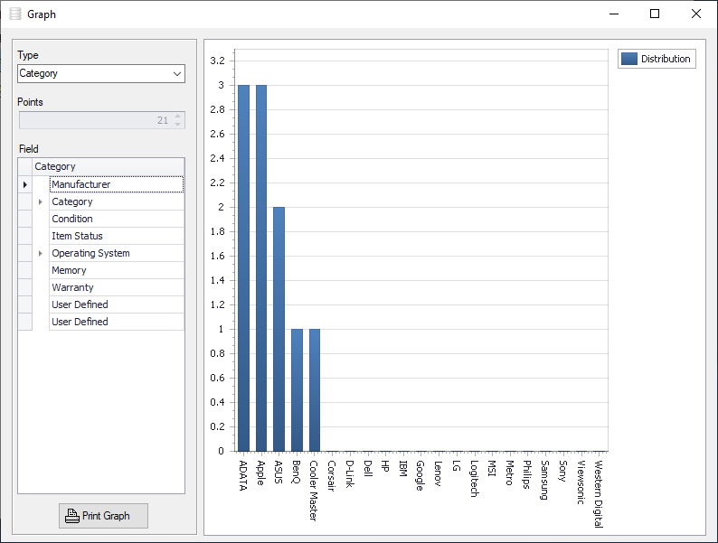Click the Google axis label
The height and width of the screenshot is (543, 718).
pyautogui.click(x=420, y=475)
